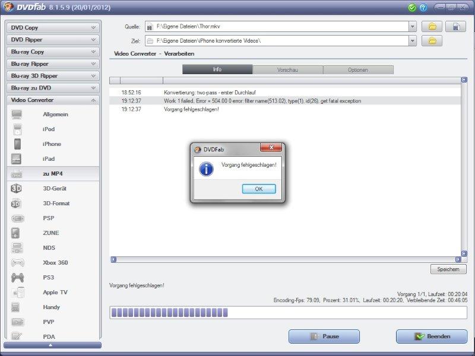The image size is (475, 356).
Task: Click the zu MP4 format icon
Action: coord(17,174)
